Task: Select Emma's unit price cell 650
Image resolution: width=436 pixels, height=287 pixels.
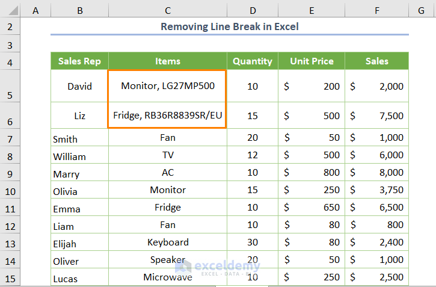Action: [x=311, y=208]
